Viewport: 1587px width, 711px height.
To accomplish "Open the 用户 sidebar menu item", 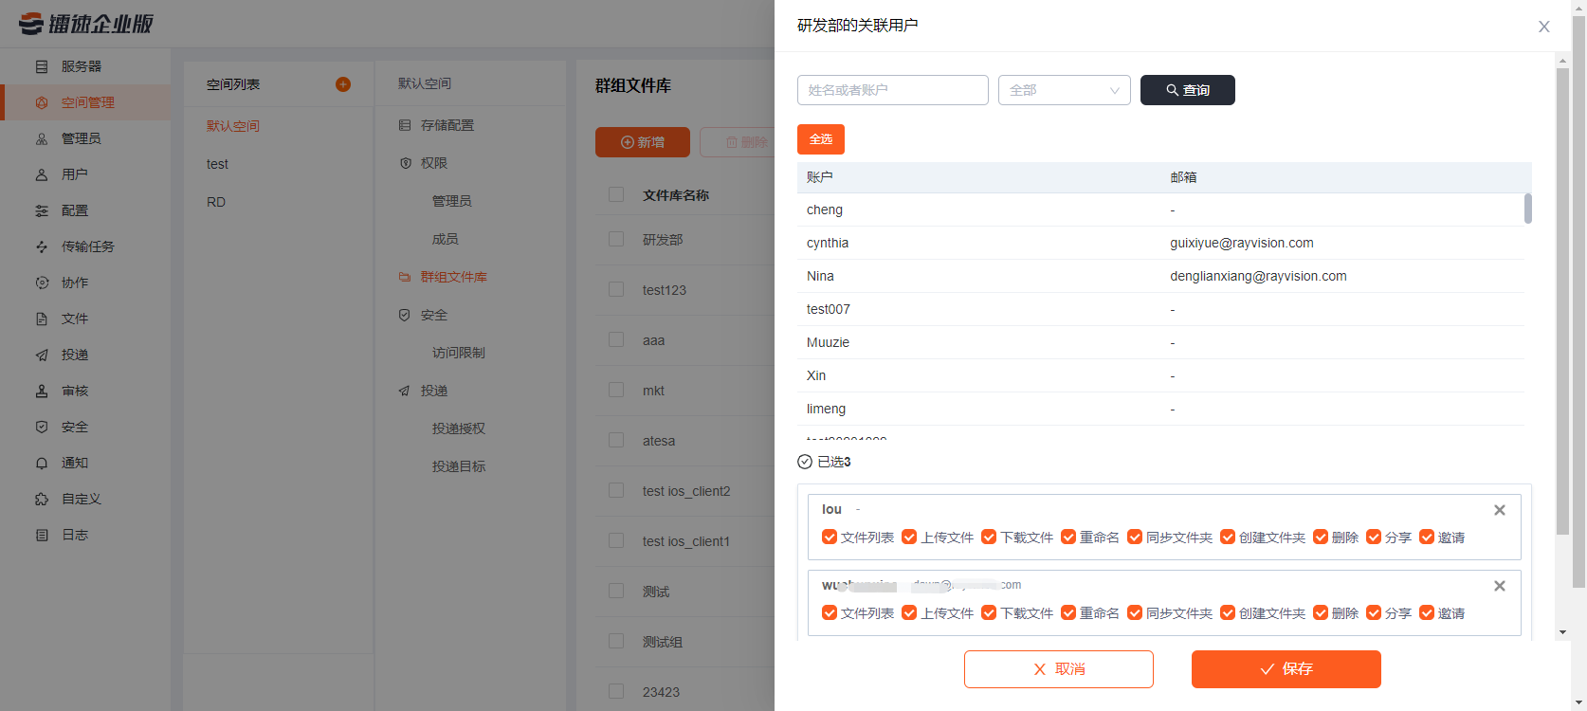I will click(85, 174).
